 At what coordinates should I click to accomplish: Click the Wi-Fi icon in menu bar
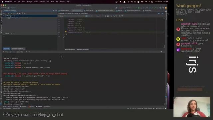coord(146,2)
